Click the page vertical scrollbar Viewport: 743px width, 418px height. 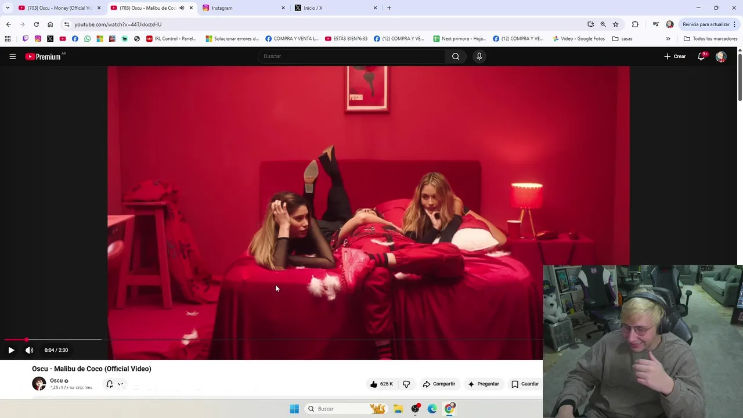pyautogui.click(x=740, y=78)
